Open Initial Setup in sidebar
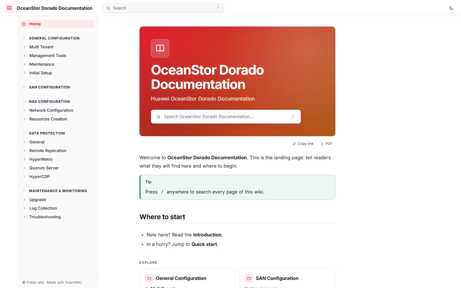Image resolution: width=461 pixels, height=288 pixels. [x=41, y=73]
